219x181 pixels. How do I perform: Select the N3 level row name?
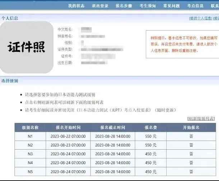tap(30, 154)
